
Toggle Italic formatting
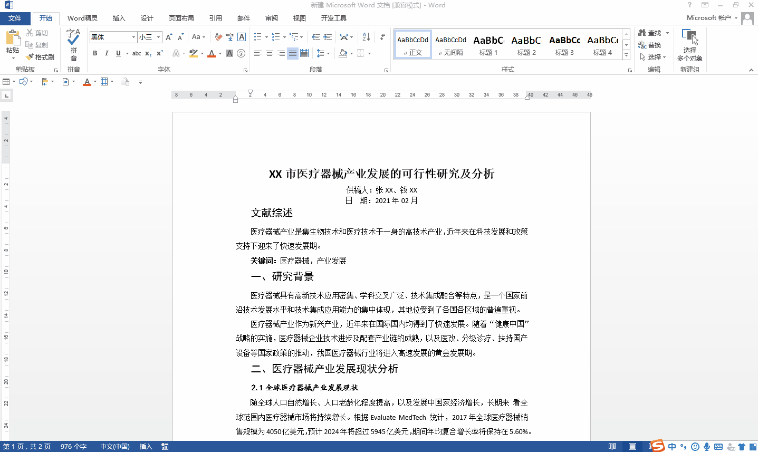pyautogui.click(x=107, y=53)
